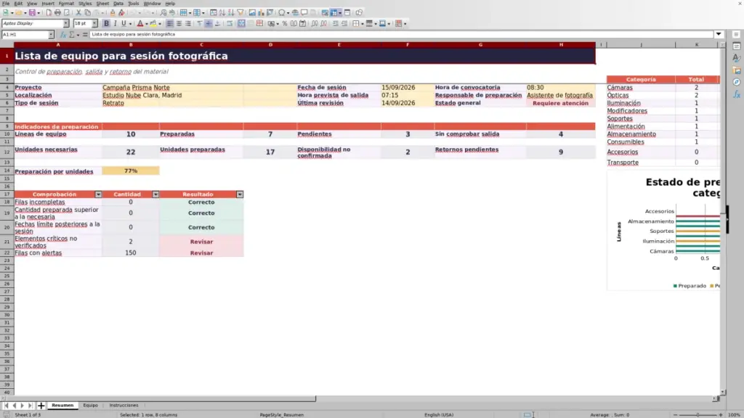
Task: Toggle Italic formatting
Action: 116,24
